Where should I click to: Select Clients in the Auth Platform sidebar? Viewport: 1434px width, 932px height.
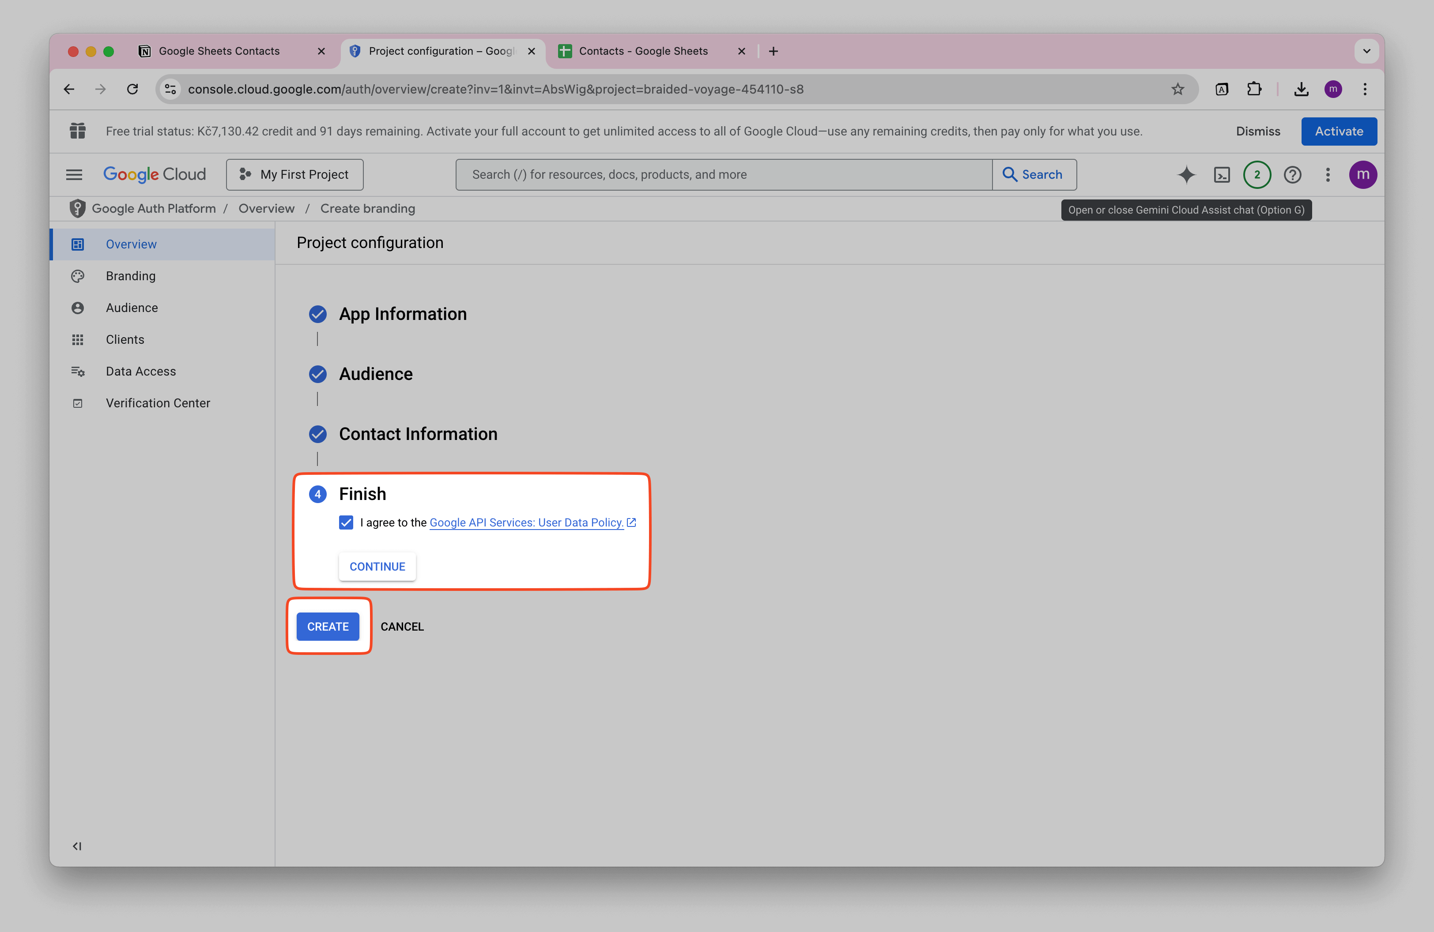pos(125,339)
